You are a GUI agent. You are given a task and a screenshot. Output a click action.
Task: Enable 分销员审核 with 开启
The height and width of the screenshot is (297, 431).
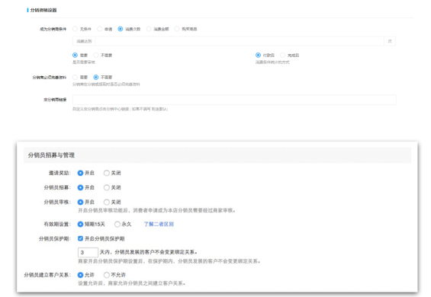[x=80, y=202]
